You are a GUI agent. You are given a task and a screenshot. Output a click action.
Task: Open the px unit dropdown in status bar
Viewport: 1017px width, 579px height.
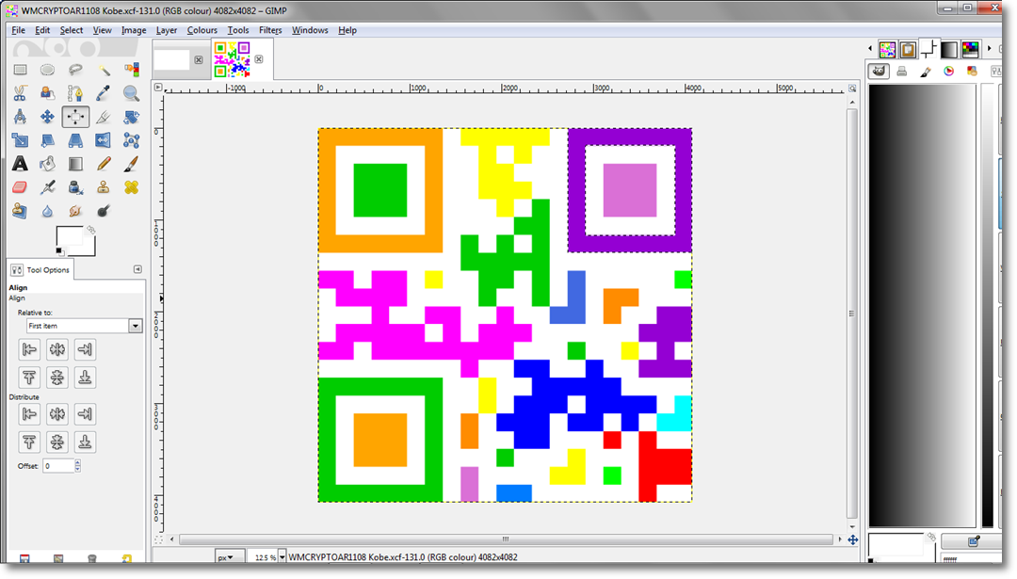tap(230, 557)
